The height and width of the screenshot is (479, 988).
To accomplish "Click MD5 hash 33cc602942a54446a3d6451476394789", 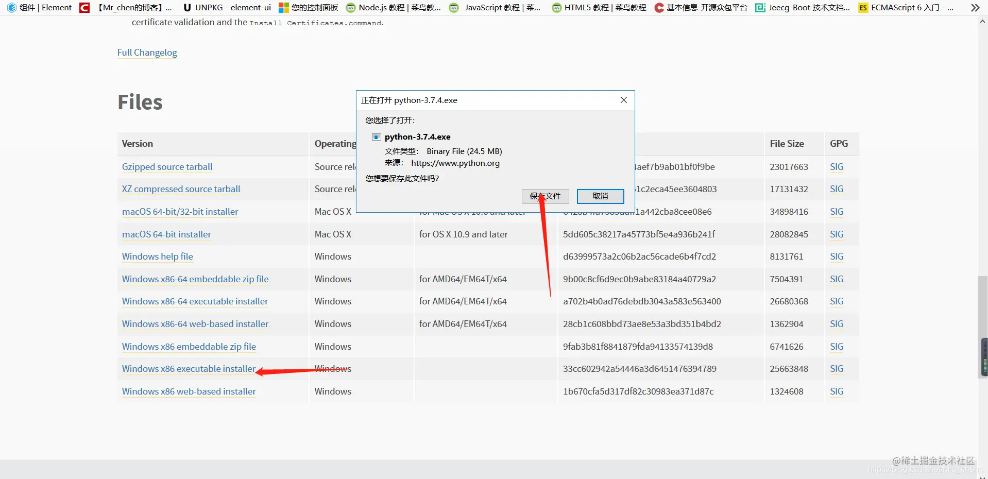I will coord(640,369).
